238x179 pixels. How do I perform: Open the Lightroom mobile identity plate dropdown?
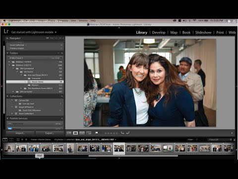coord(56,32)
